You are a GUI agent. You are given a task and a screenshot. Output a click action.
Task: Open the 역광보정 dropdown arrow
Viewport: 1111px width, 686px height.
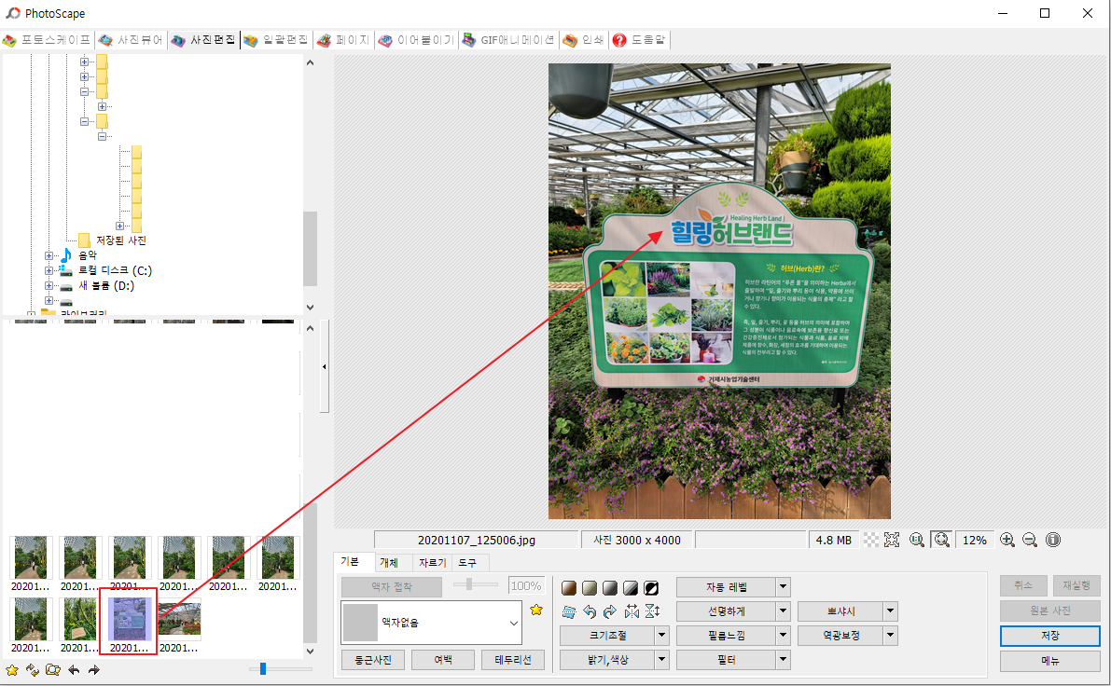click(891, 636)
